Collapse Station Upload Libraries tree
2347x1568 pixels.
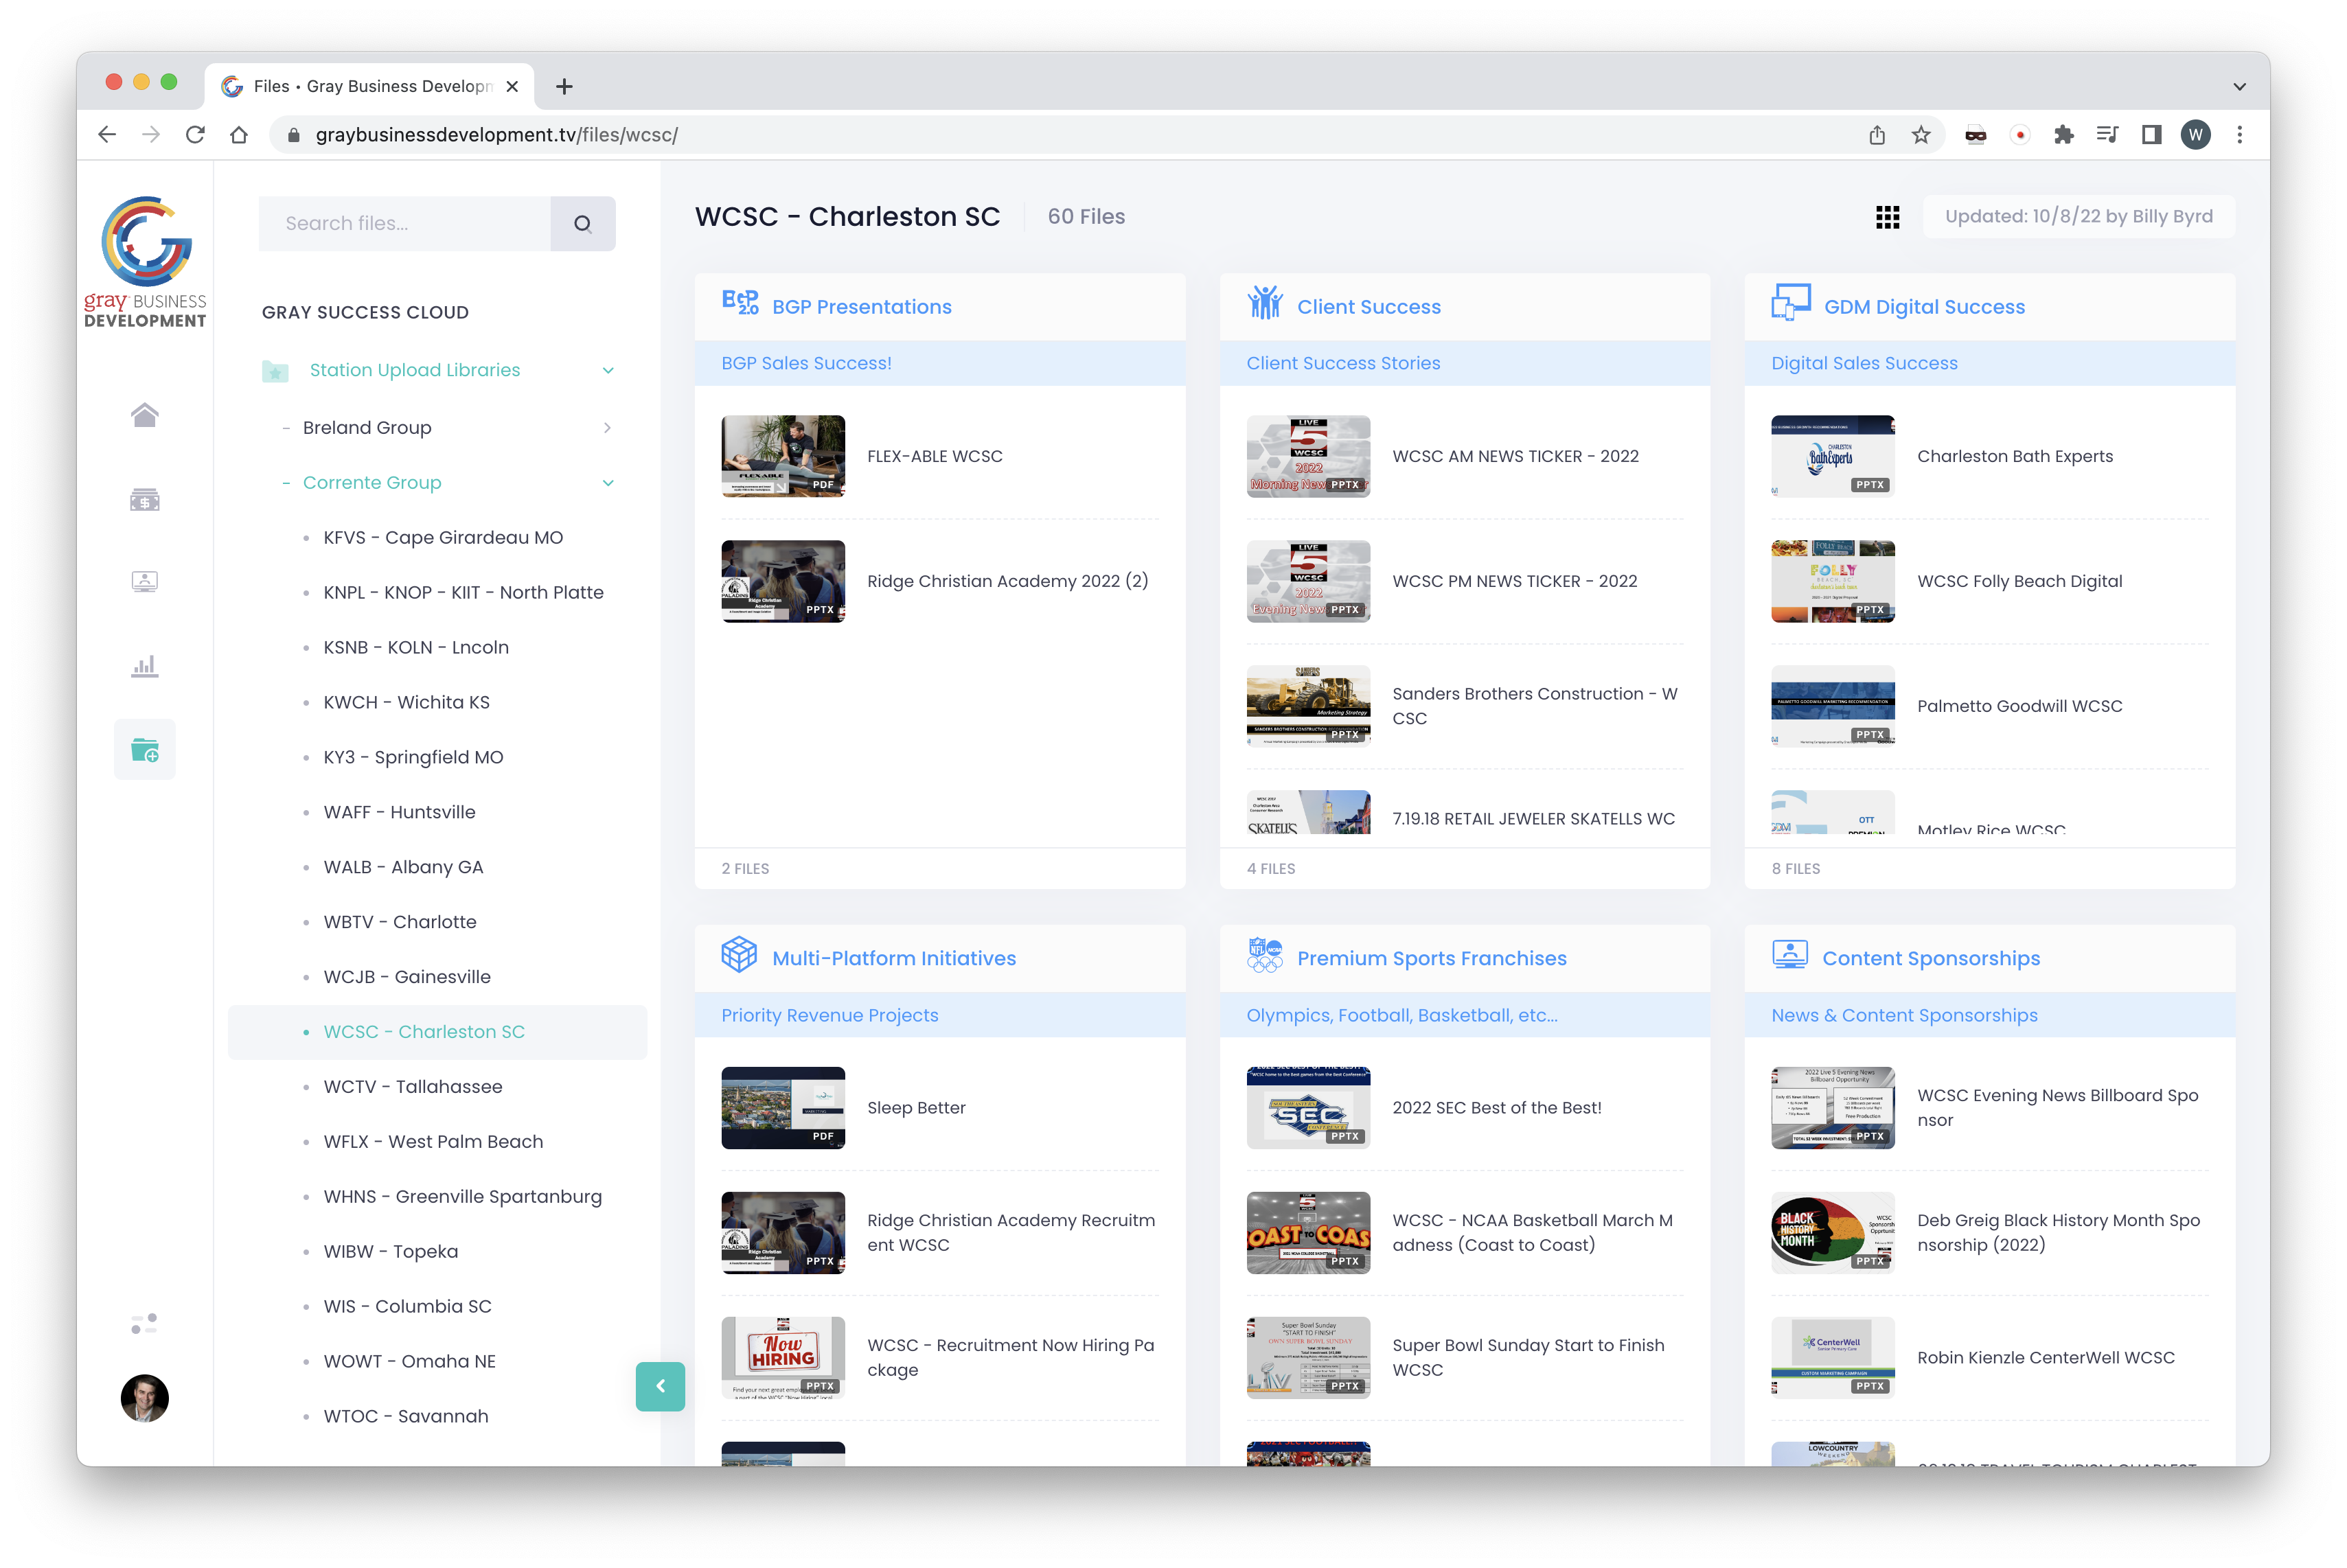coord(608,371)
